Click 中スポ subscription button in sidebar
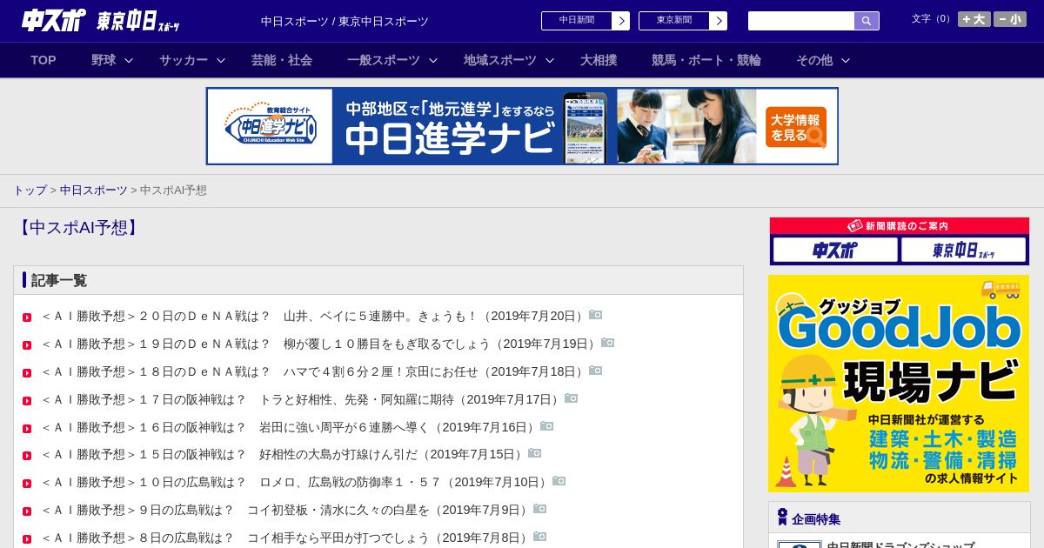The width and height of the screenshot is (1044, 548). [x=835, y=251]
